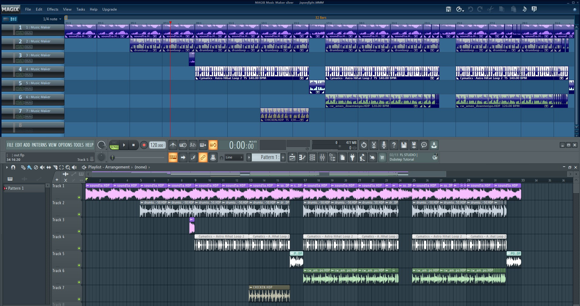The image size is (580, 306).
Task: Click the microphone one-click recording icon
Action: [x=384, y=145]
